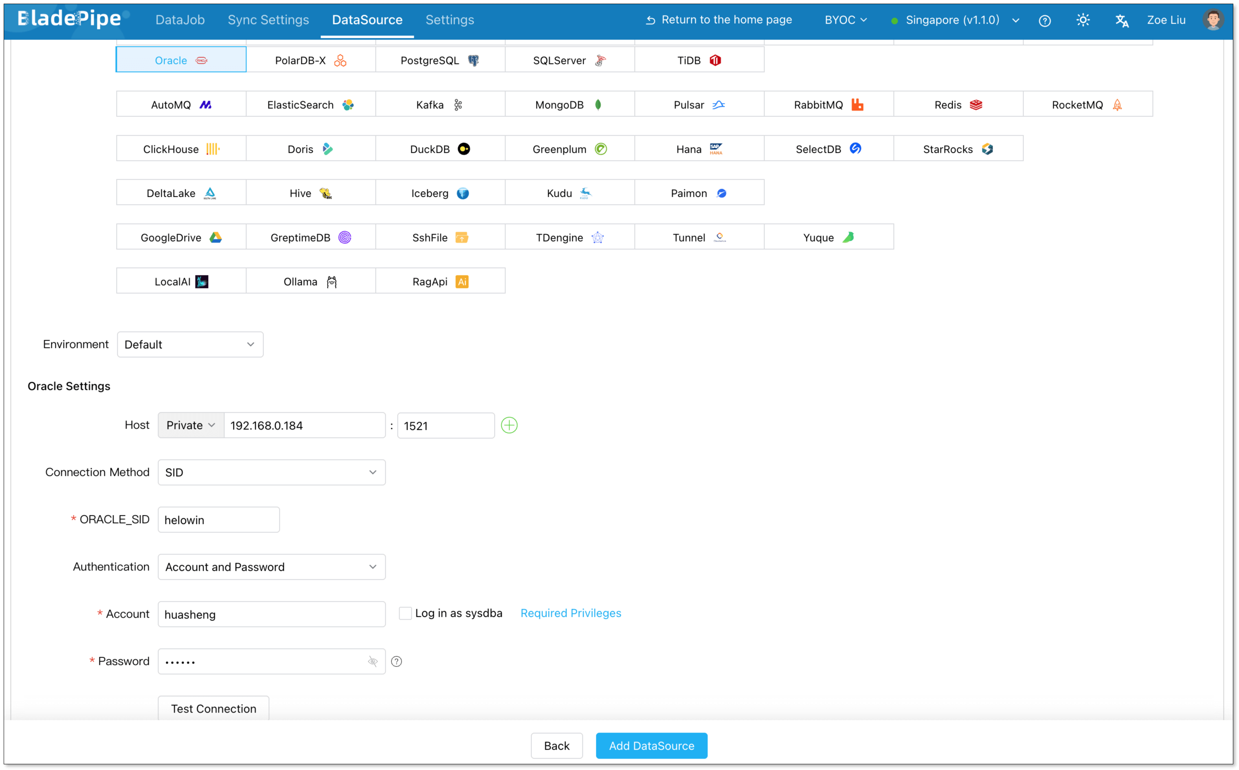Image resolution: width=1239 pixels, height=770 pixels.
Task: Expand the Private host type selector
Action: 191,425
